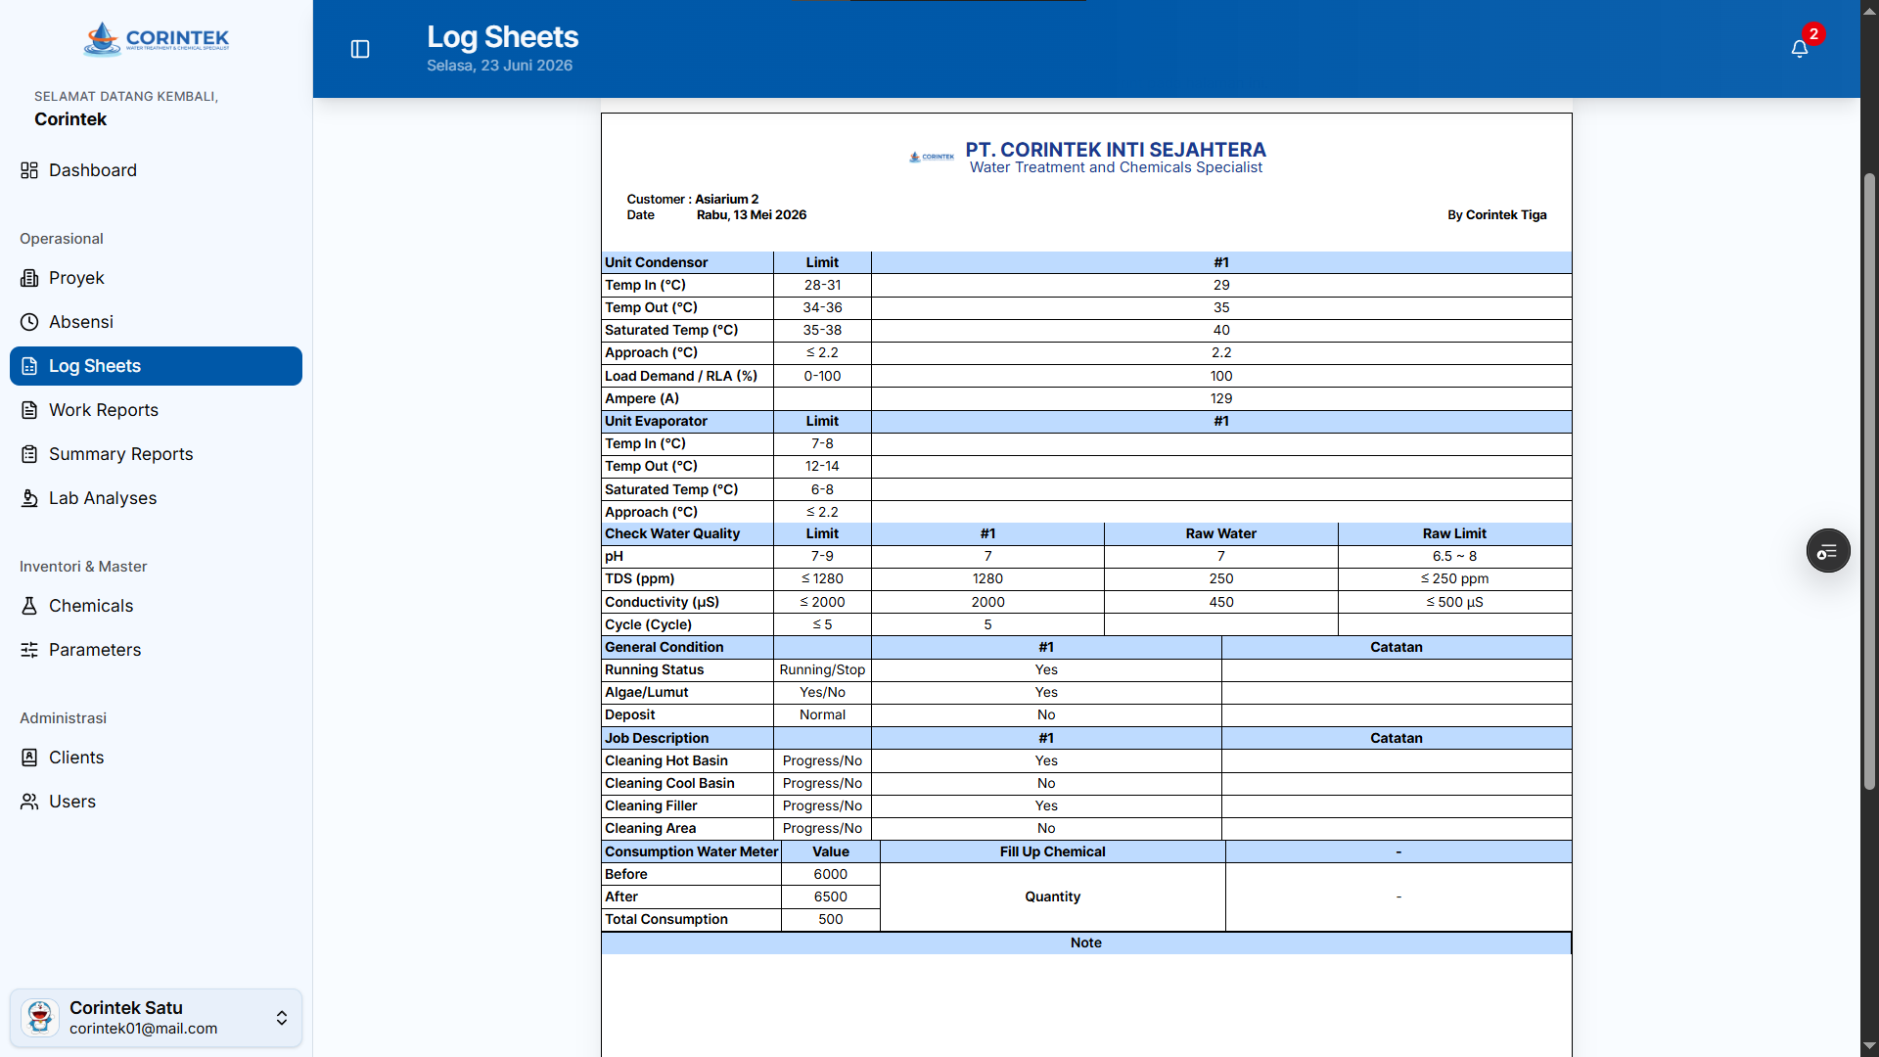Expand the Corintek Satu account switcher chevron
Viewport: 1879px width, 1057px height.
(x=282, y=1018)
